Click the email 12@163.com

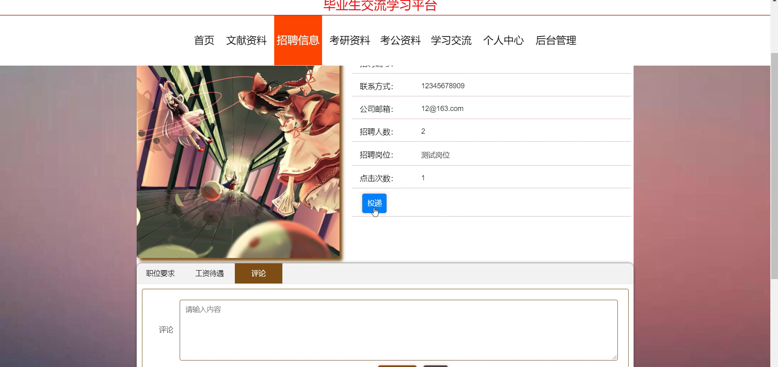click(442, 109)
